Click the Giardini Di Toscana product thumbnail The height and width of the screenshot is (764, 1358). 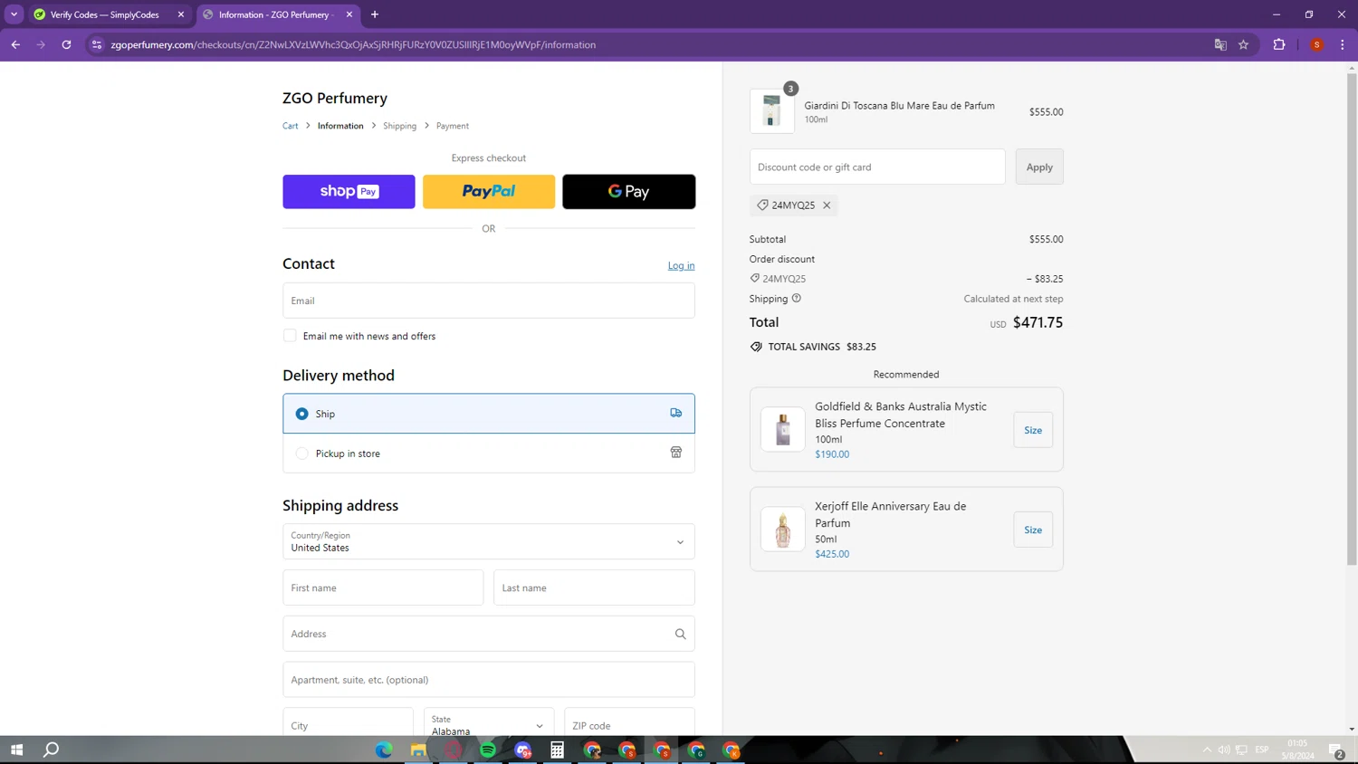point(772,111)
